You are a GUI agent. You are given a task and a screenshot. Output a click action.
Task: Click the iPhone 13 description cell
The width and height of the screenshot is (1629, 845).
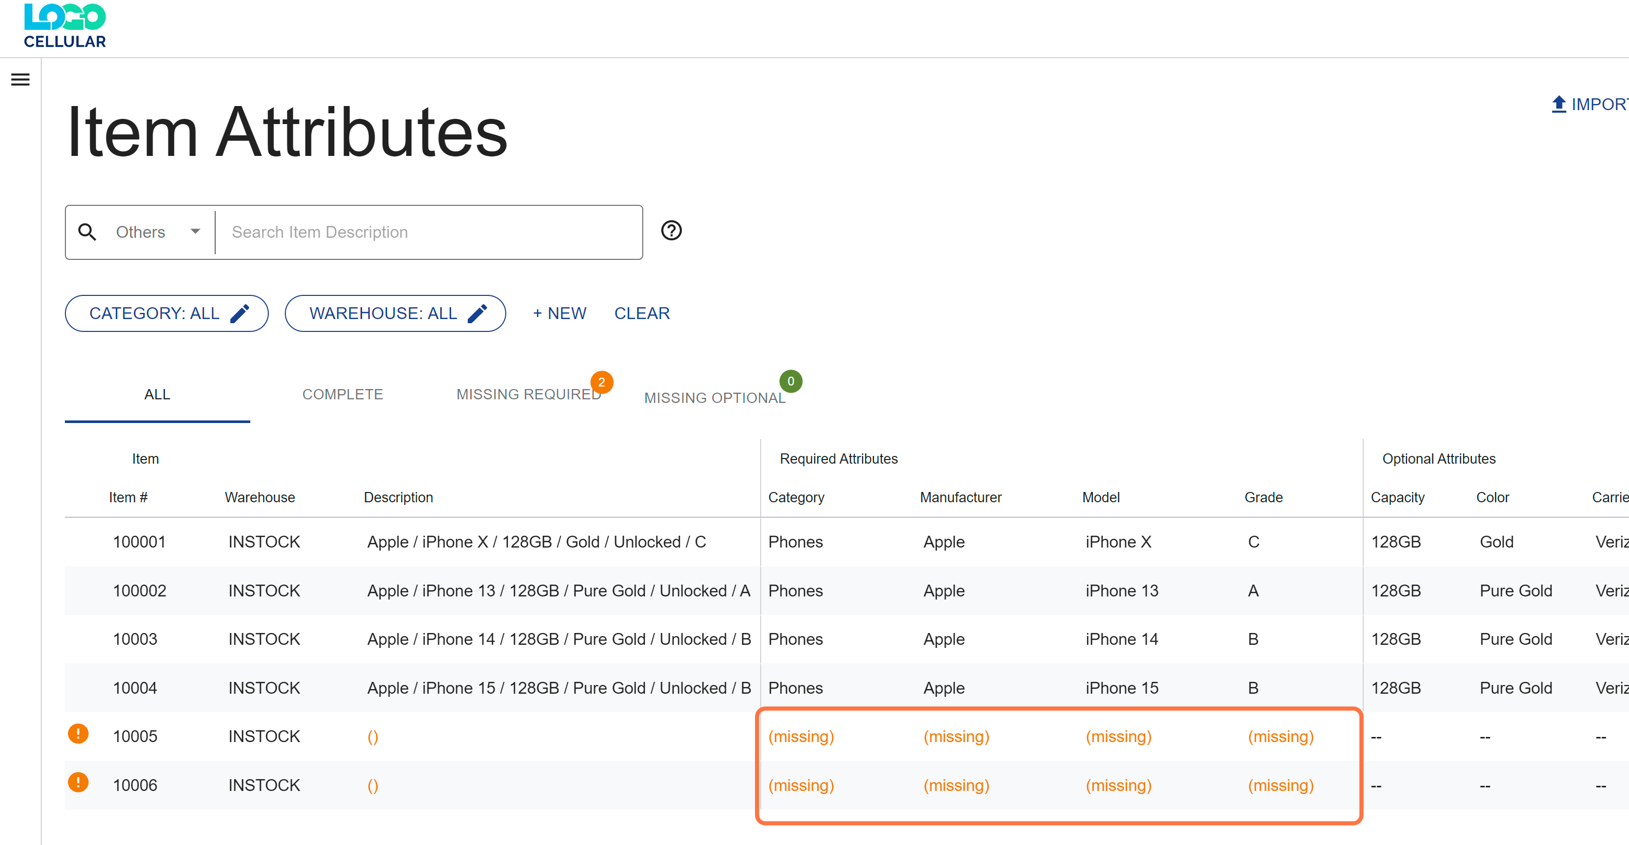pyautogui.click(x=559, y=591)
